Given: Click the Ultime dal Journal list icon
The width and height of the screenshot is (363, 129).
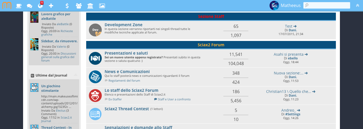Looking at the screenshot, I should 32,75.
